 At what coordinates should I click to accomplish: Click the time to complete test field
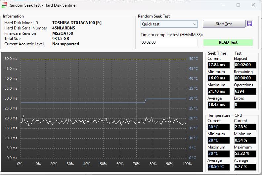click(169, 42)
